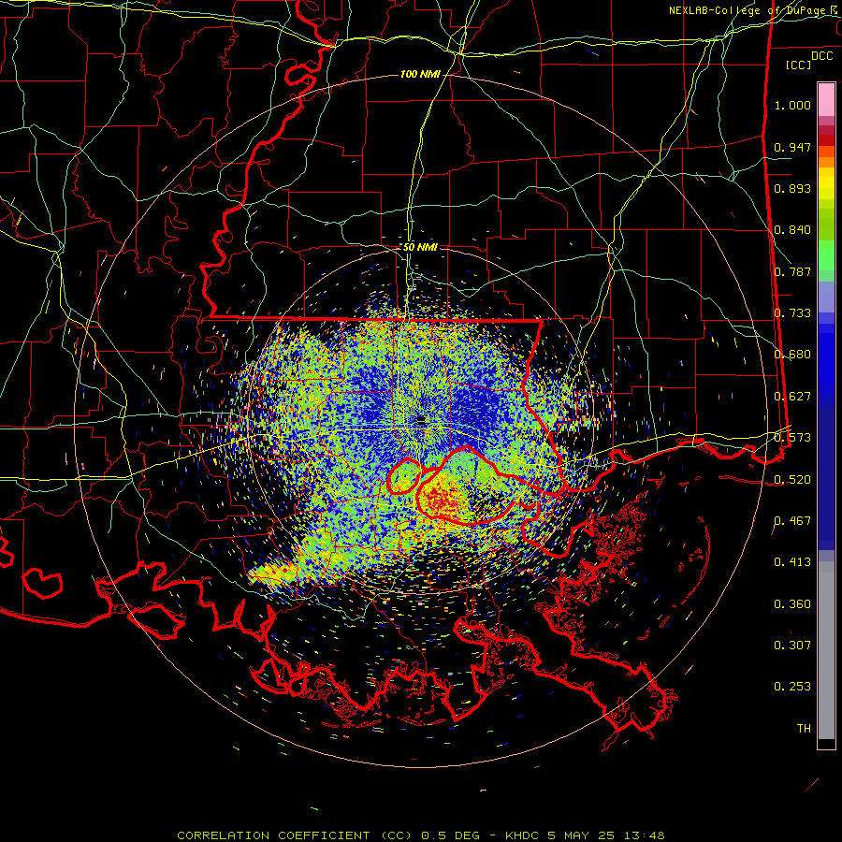
Task: Select the 0.947 color scale label
Action: pos(792,147)
